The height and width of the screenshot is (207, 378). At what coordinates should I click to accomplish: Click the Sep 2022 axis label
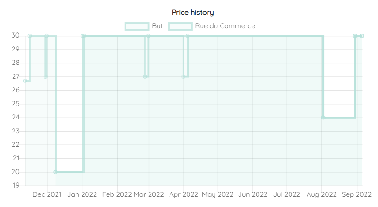pyautogui.click(x=357, y=194)
